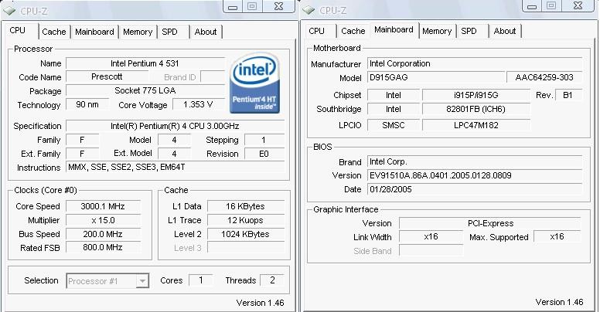Click the Specification field 'Intel(R) Pentium(R) 4 CPU 3.00GHz'

[x=175, y=126]
